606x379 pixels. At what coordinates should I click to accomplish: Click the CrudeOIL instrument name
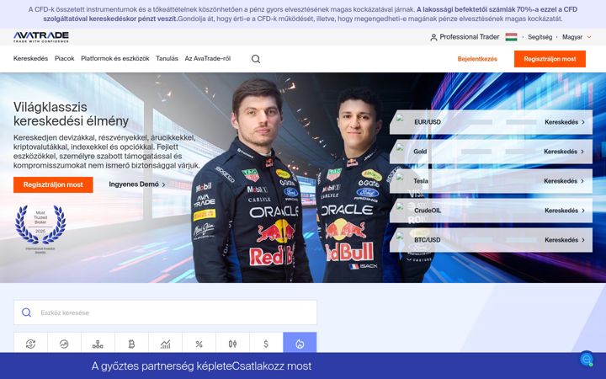(428, 211)
